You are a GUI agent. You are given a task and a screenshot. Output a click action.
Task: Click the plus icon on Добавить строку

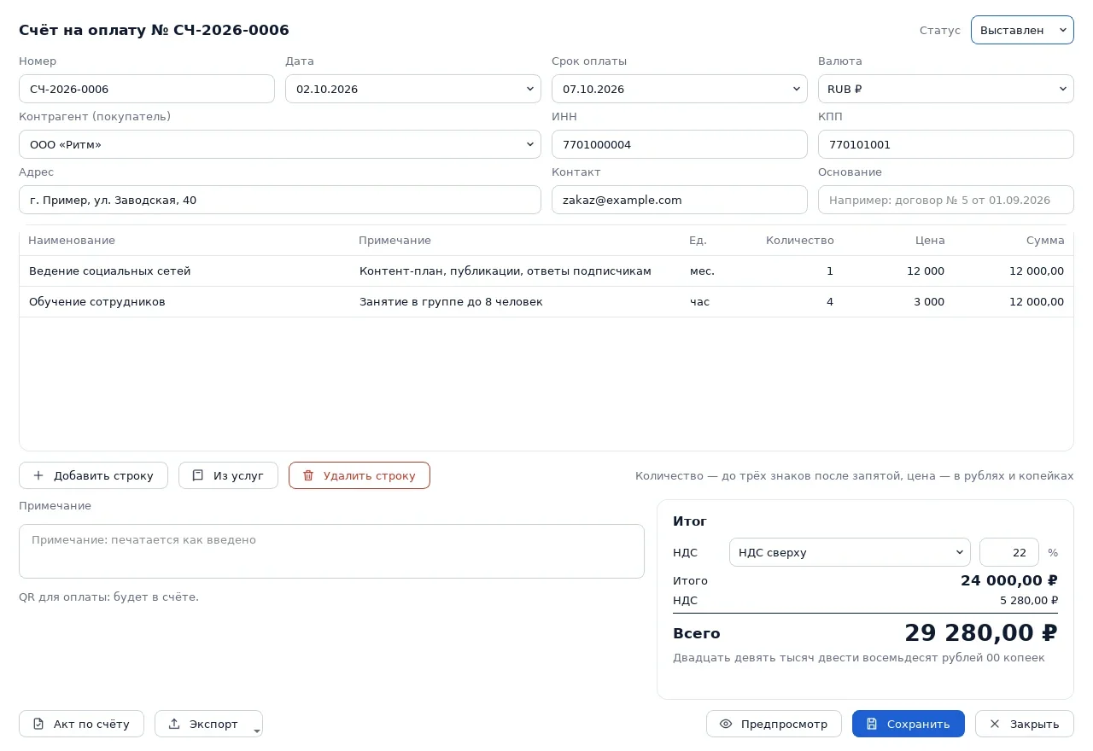click(38, 475)
